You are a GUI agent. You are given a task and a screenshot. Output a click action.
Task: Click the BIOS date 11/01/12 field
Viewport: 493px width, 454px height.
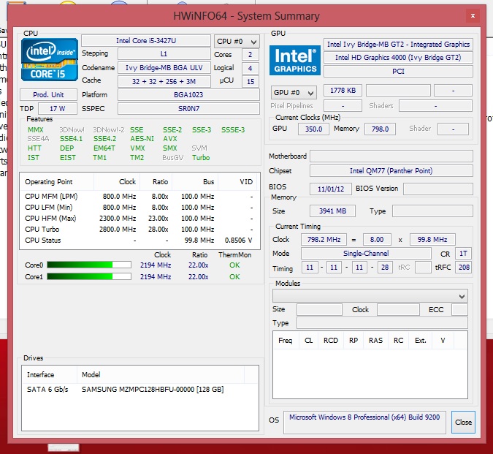pyautogui.click(x=331, y=189)
